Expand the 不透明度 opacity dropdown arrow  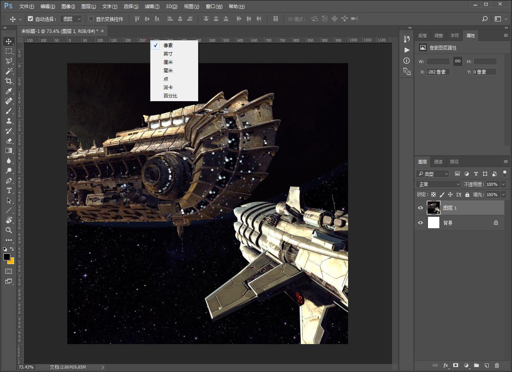pyautogui.click(x=503, y=184)
